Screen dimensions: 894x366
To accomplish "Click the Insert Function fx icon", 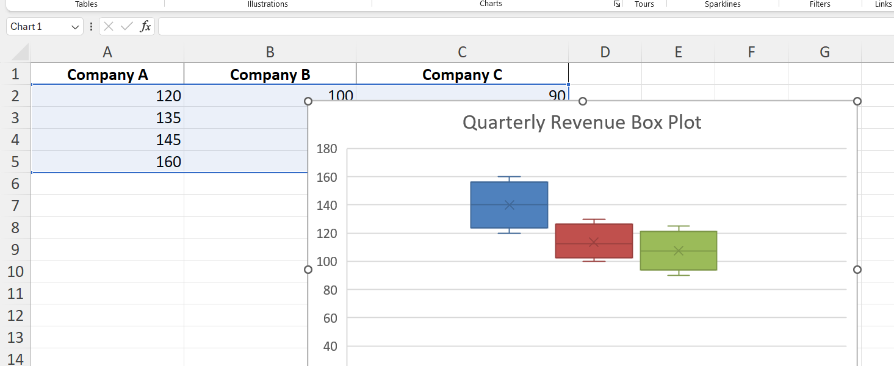I will (145, 26).
